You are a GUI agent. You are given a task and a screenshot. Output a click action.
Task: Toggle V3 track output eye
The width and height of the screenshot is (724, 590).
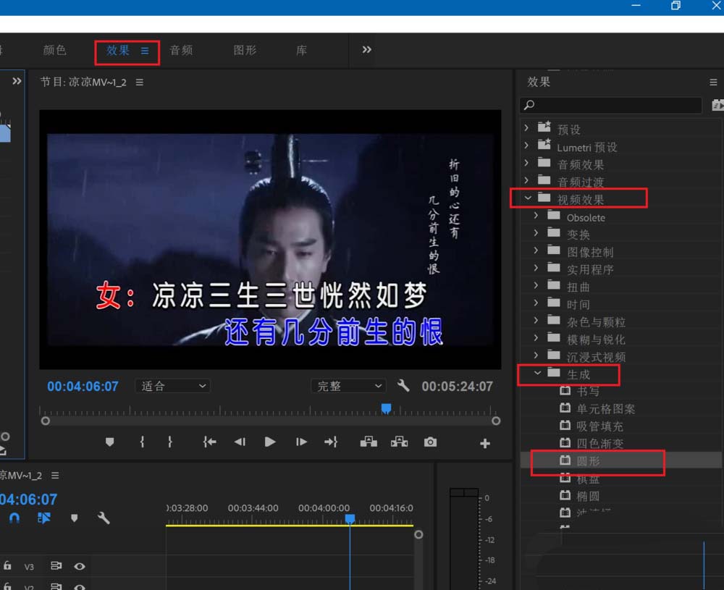(80, 566)
